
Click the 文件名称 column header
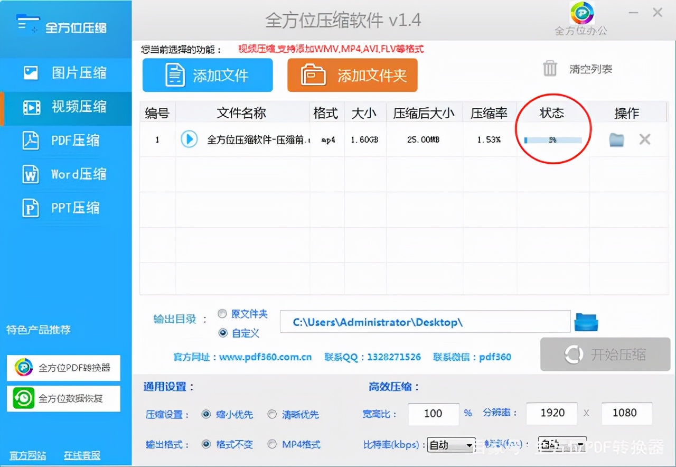[x=242, y=113]
